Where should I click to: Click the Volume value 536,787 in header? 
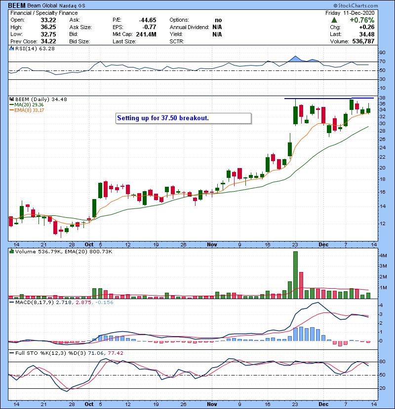(363, 41)
